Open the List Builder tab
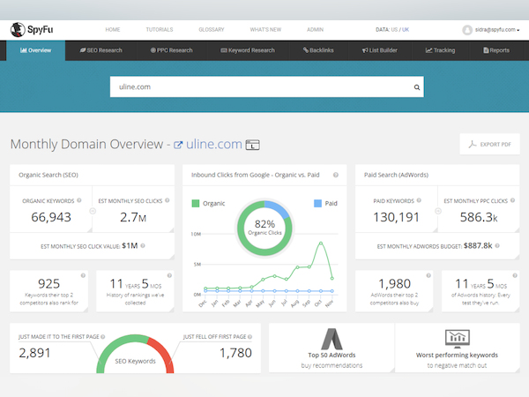The width and height of the screenshot is (529, 397). pos(379,50)
